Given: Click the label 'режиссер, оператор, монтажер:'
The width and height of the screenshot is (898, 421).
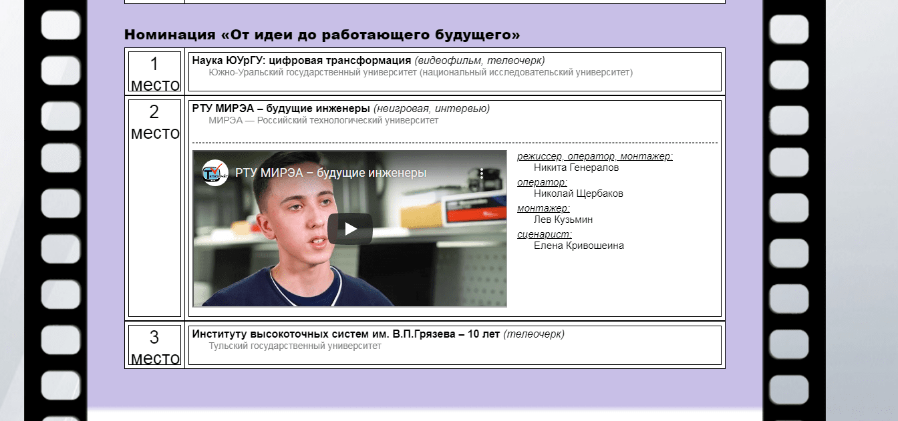Looking at the screenshot, I should pyautogui.click(x=595, y=156).
